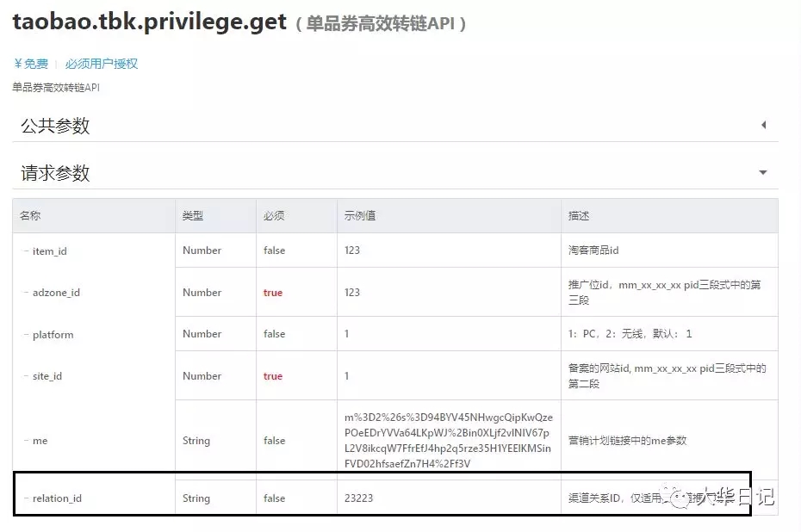
Task: Click the 公共参数 heading
Action: [x=55, y=126]
